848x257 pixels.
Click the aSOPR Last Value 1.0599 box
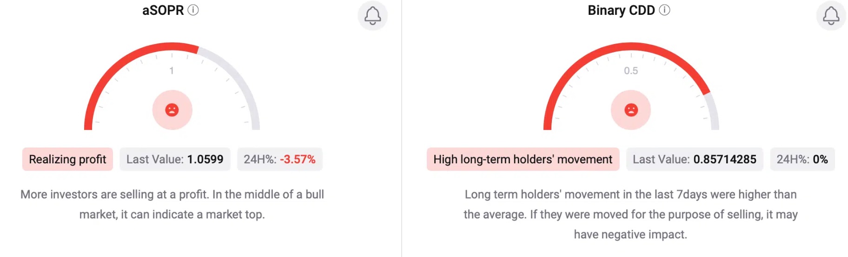(175, 159)
